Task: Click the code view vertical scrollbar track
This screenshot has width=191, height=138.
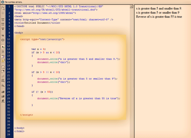Action: (131, 73)
